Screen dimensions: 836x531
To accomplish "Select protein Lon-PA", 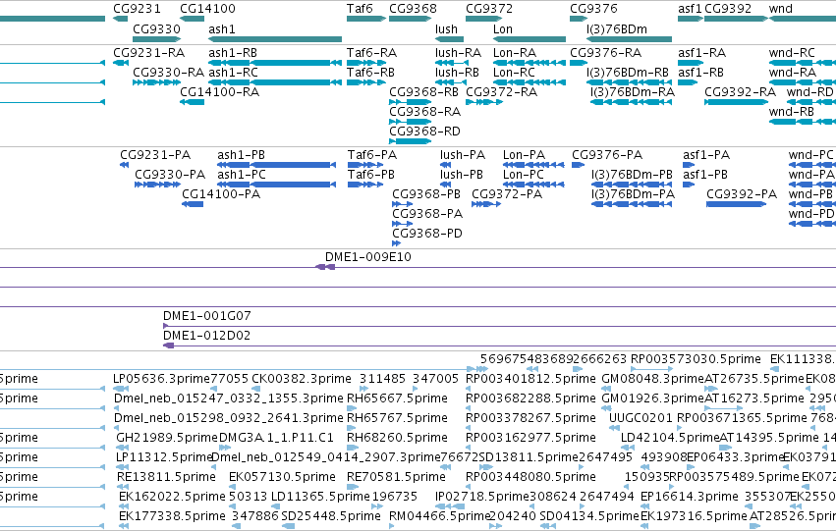I will 524,155.
